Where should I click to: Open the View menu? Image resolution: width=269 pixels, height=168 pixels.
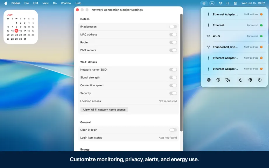pos(46,3)
